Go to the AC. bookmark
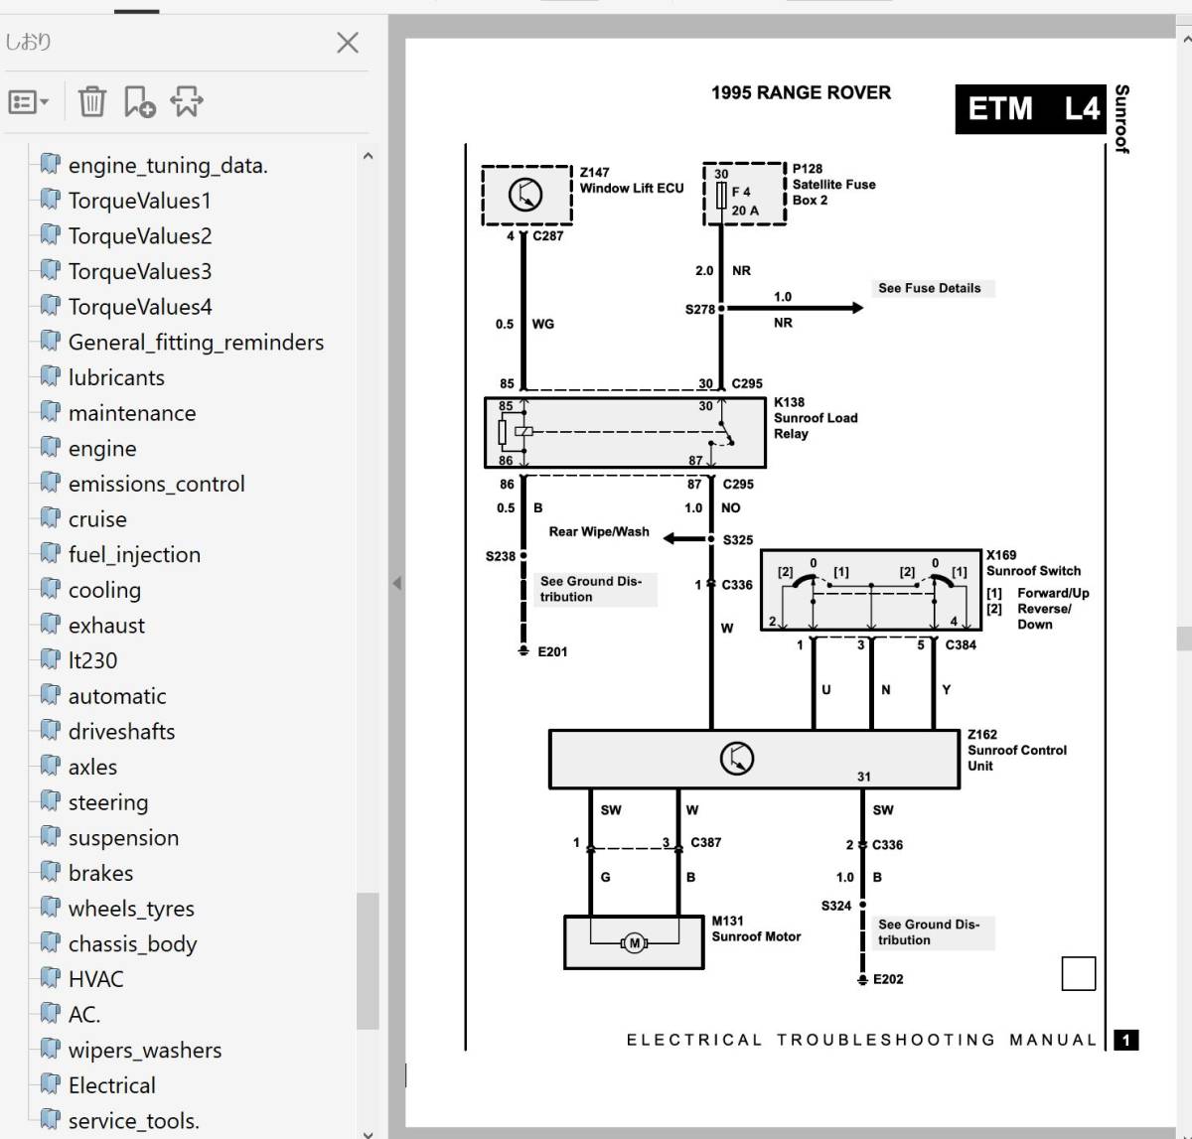The height and width of the screenshot is (1139, 1192). pyautogui.click(x=84, y=1015)
